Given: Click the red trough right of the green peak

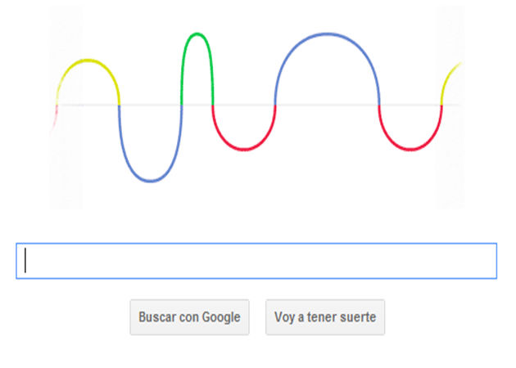Looking at the screenshot, I should click(244, 150).
